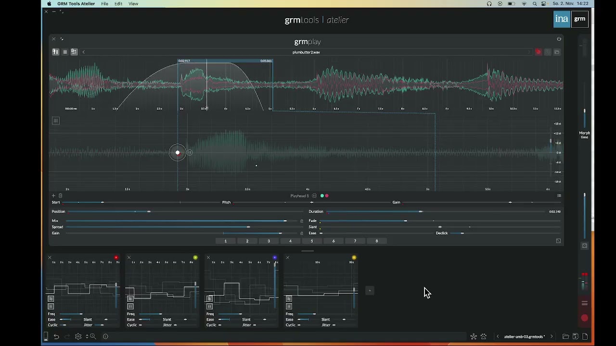Viewport: 616px width, 346px height.
Task: Click the red record button in grmplay
Action: (539, 52)
